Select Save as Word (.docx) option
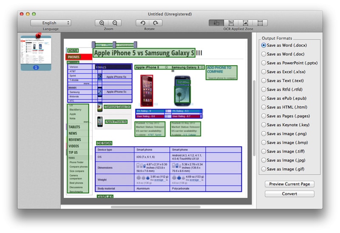340x233 pixels. (284, 45)
